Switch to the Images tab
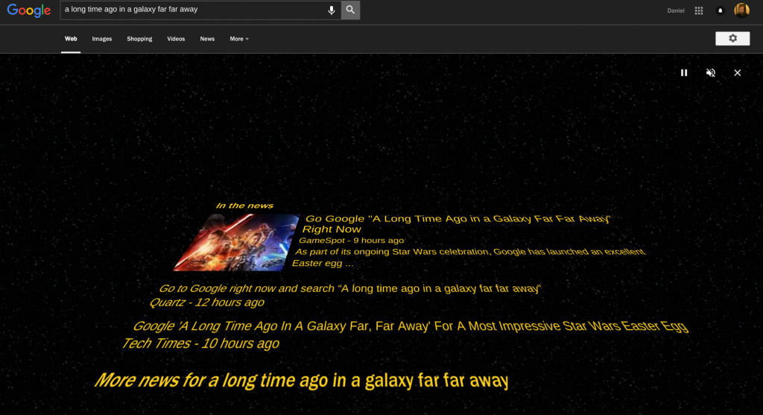763x415 pixels. 101,39
